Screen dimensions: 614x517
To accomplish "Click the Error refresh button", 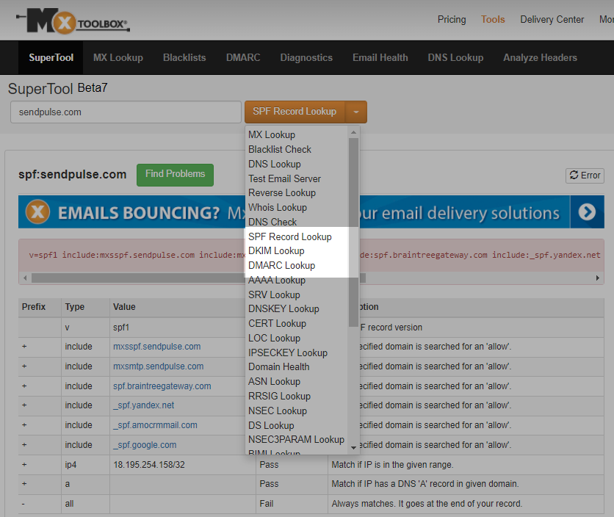I will [585, 176].
